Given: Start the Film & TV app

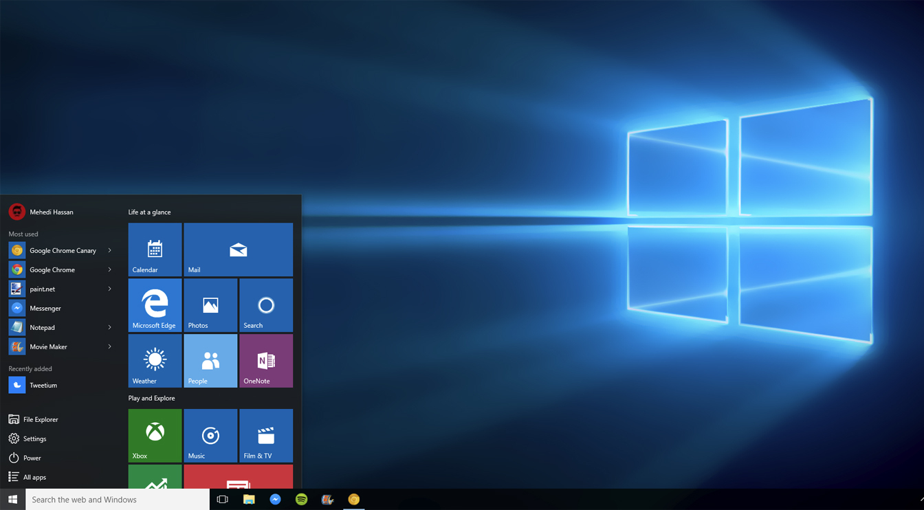Looking at the screenshot, I should click(265, 434).
